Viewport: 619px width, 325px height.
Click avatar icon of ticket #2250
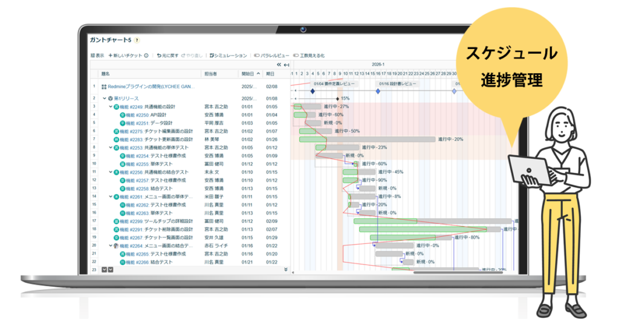point(122,115)
